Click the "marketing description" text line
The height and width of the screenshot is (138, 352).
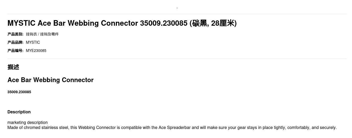[28, 122]
